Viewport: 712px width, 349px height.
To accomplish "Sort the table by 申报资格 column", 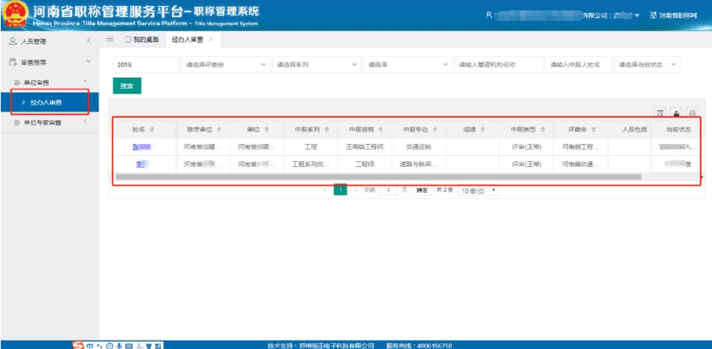I will pyautogui.click(x=382, y=130).
